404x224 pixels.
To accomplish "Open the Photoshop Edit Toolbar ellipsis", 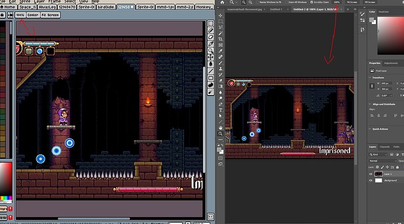I will pyautogui.click(x=220, y=140).
